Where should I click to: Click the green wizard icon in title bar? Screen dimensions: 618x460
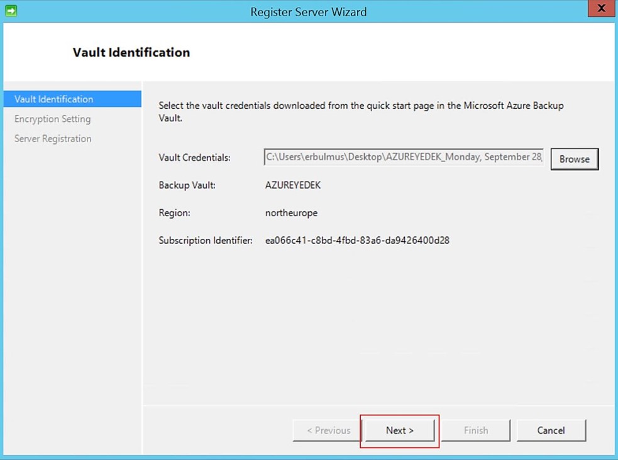click(11, 11)
